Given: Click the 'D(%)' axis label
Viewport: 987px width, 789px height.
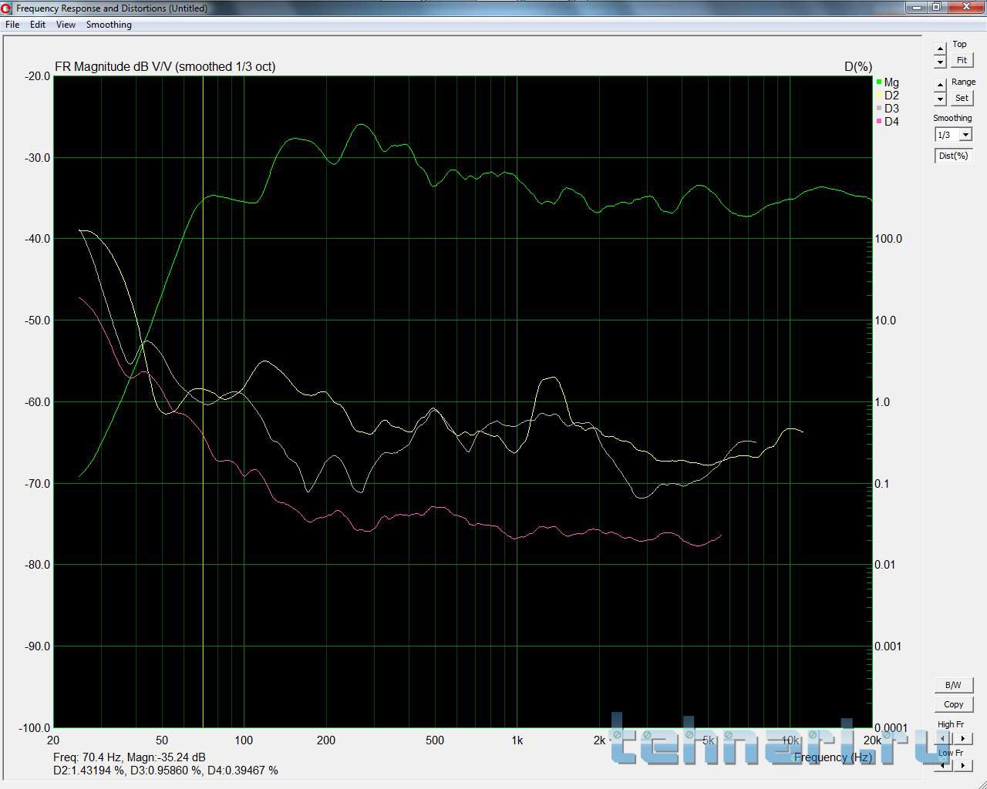Looking at the screenshot, I should point(858,67).
